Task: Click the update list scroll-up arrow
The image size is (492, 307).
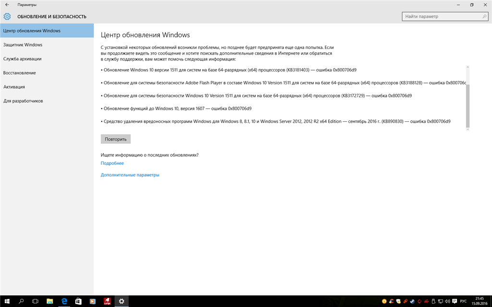Action: pos(467,67)
